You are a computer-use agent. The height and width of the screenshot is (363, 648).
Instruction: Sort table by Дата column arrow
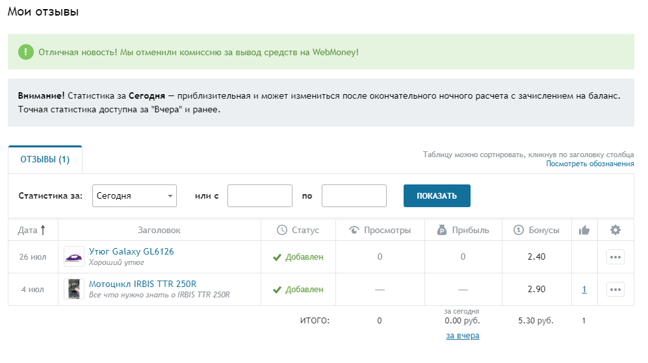click(x=43, y=230)
